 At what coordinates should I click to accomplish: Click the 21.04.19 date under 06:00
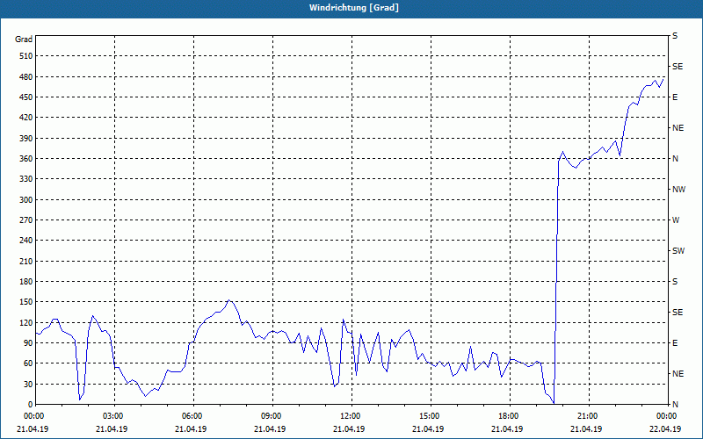(191, 428)
